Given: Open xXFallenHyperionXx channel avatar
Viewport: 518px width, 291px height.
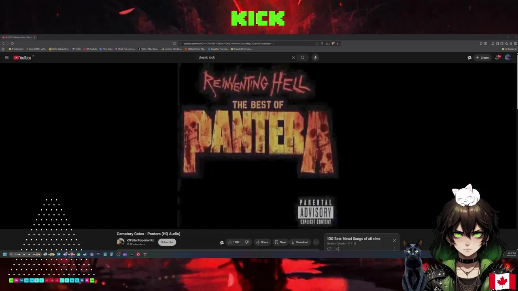Looking at the screenshot, I should [121, 242].
